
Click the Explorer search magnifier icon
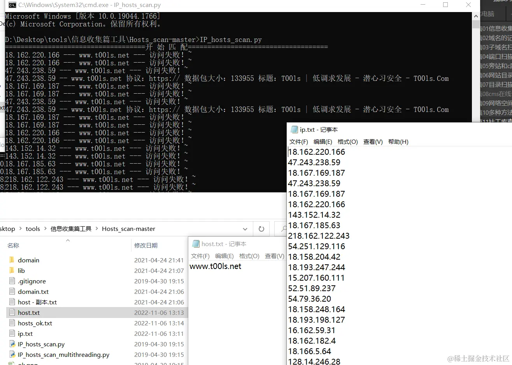tap(284, 229)
